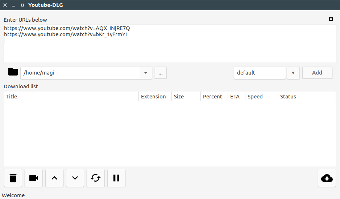Click the default format field
Viewport: 340px width, 199px height.
tap(260, 73)
